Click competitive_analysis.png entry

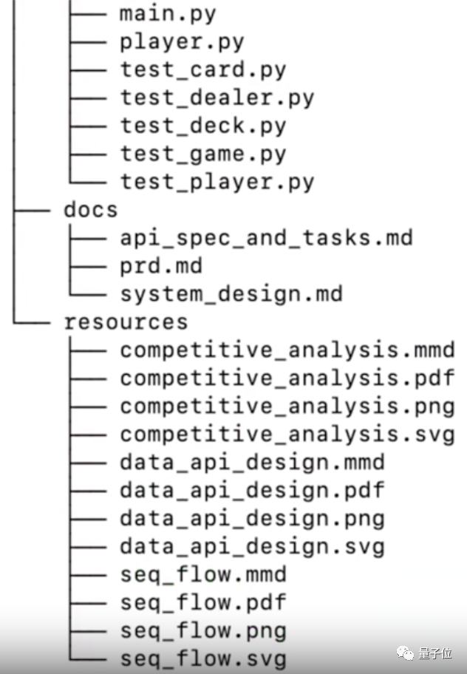click(287, 406)
